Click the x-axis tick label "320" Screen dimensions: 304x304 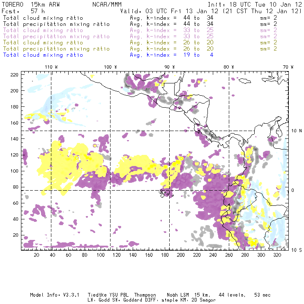coord(277,255)
